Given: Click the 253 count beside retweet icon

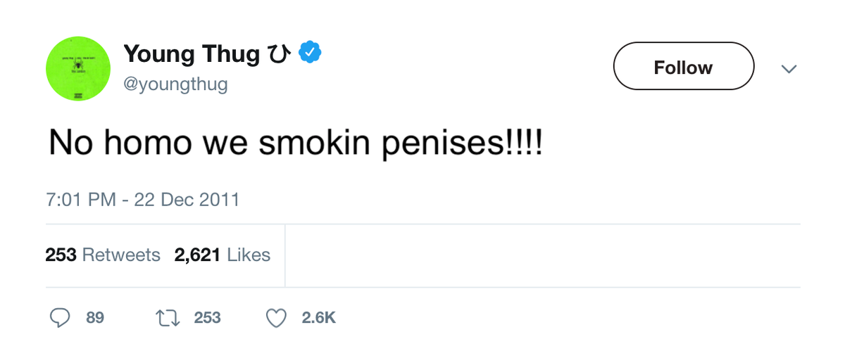Looking at the screenshot, I should pos(207,318).
